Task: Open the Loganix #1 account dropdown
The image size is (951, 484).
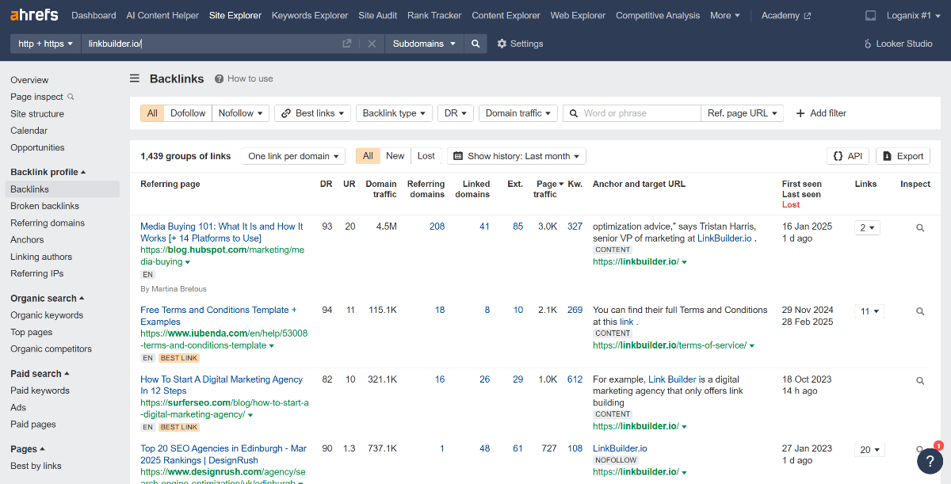Action: click(915, 15)
